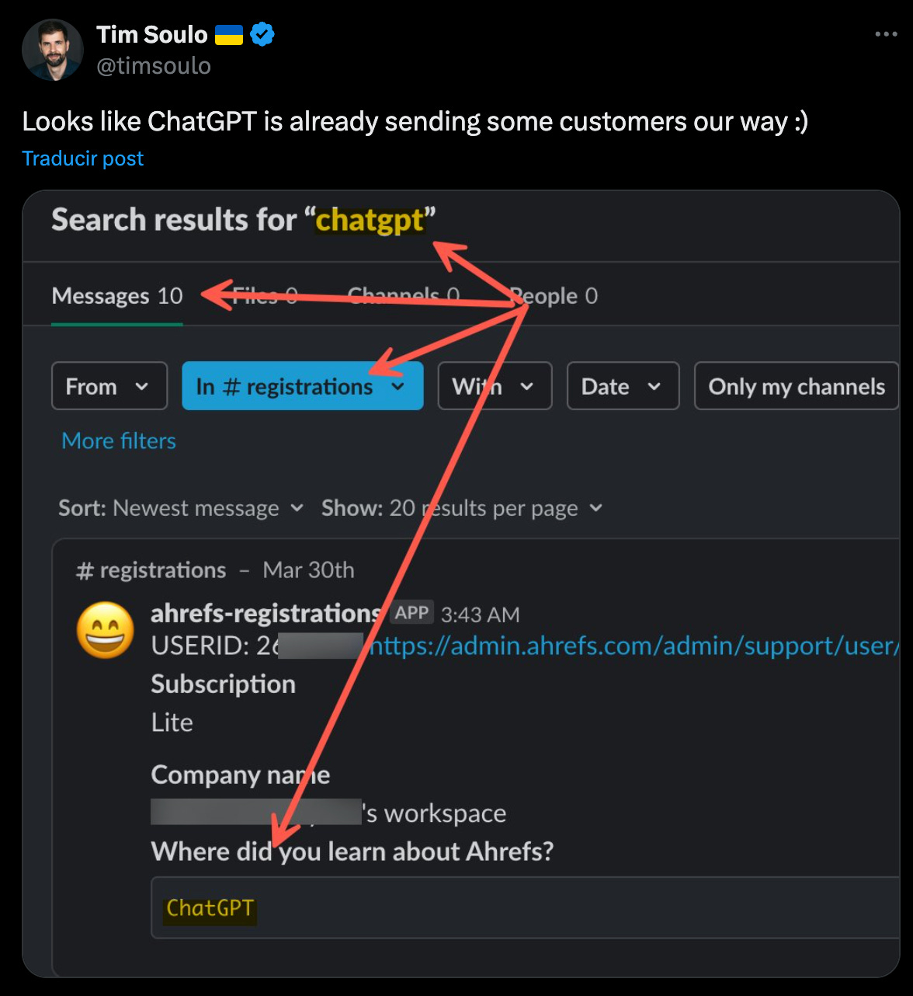This screenshot has height=996, width=913.
Task: Click the Ukraine flag emoji
Action: (228, 35)
